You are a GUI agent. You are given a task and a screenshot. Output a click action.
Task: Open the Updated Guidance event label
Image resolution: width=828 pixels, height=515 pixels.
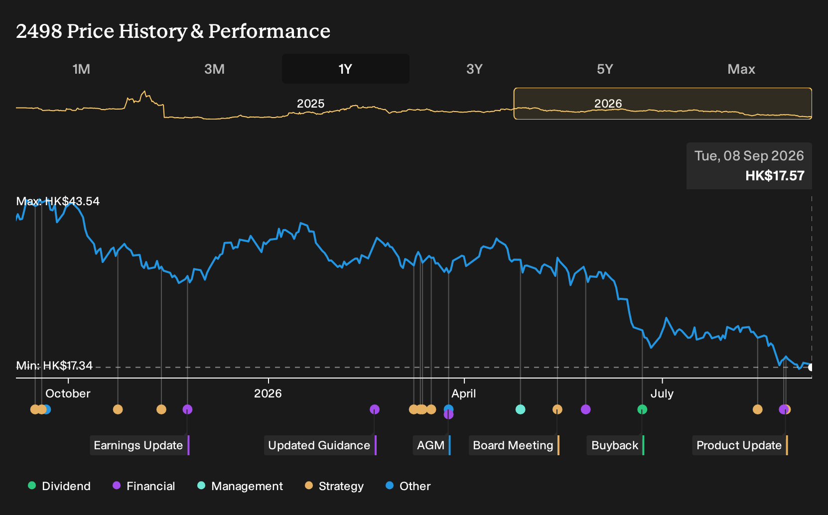click(x=320, y=445)
